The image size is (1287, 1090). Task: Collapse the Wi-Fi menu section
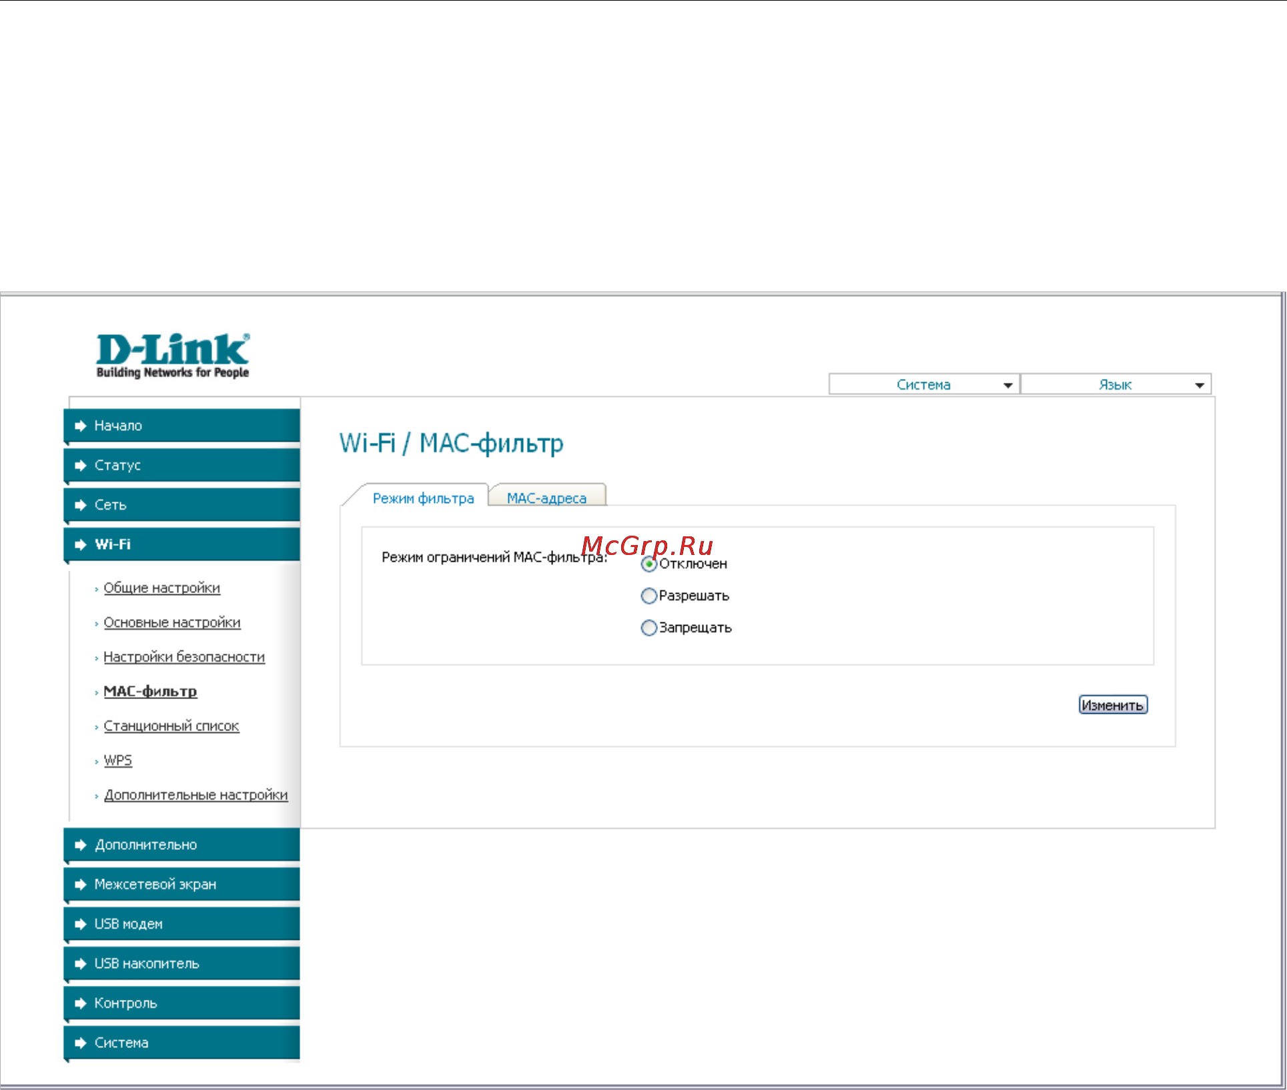(181, 544)
